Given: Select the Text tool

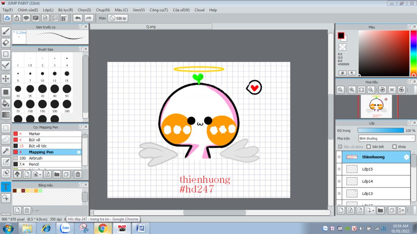Looking at the screenshot, I should [6, 186].
